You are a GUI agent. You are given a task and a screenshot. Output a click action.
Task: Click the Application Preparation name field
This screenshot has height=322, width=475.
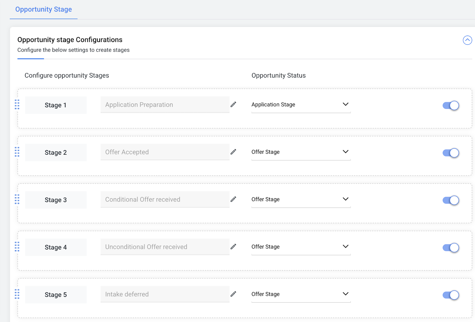[x=165, y=105]
